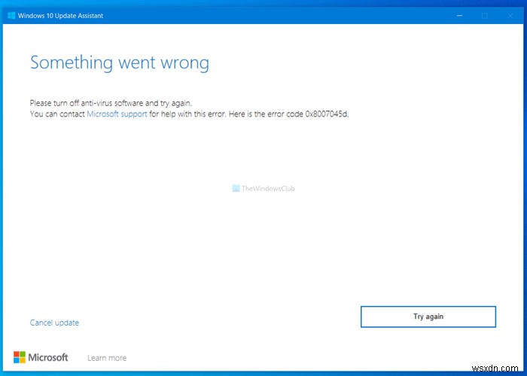This screenshot has width=527, height=376.
Task: Click the Microsoft logo in footer
Action: (x=41, y=357)
